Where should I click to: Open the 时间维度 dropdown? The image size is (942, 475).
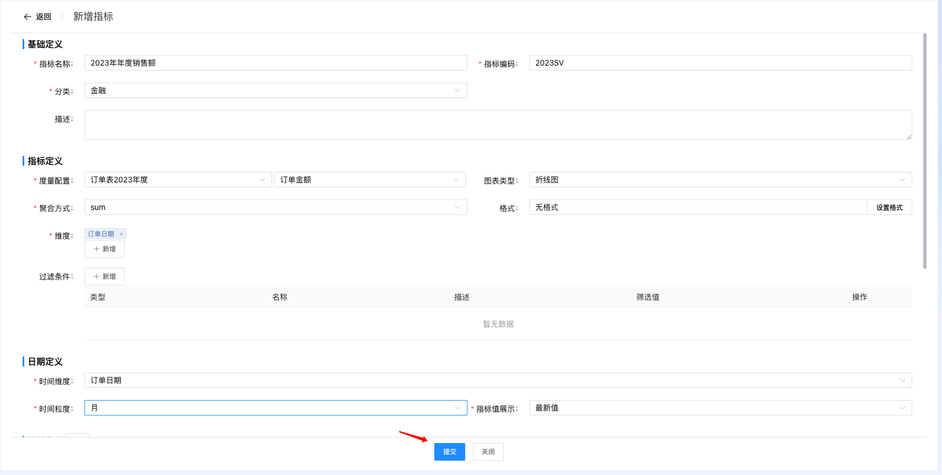click(x=497, y=380)
